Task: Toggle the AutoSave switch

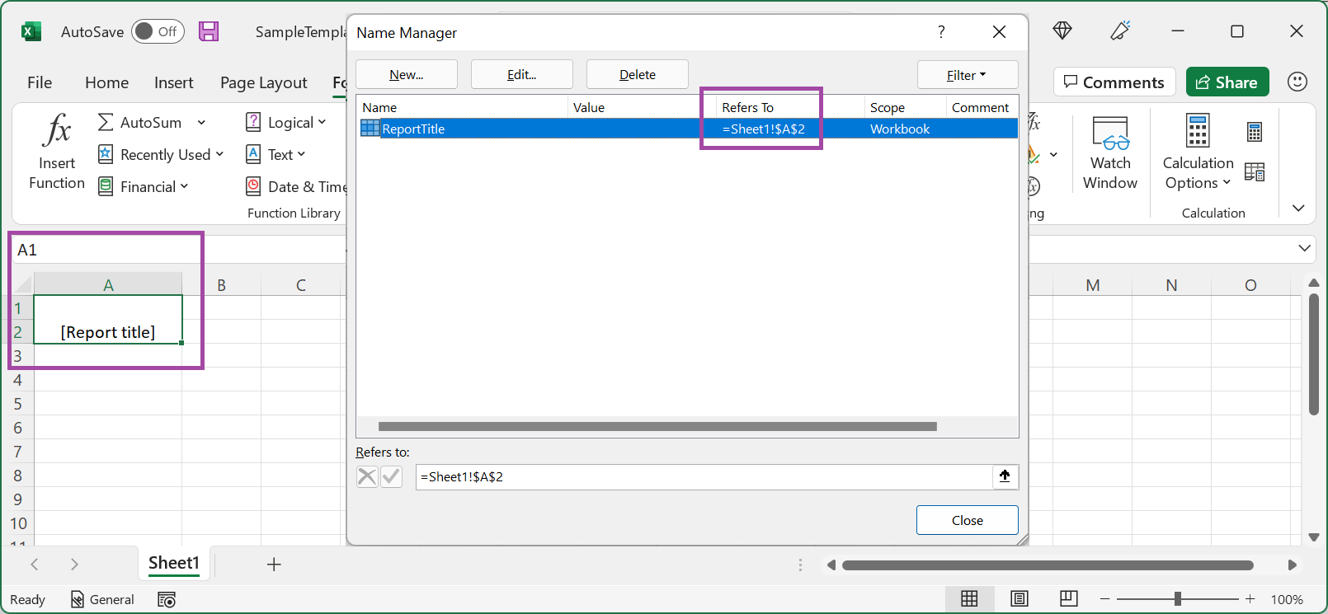Action: 157,31
